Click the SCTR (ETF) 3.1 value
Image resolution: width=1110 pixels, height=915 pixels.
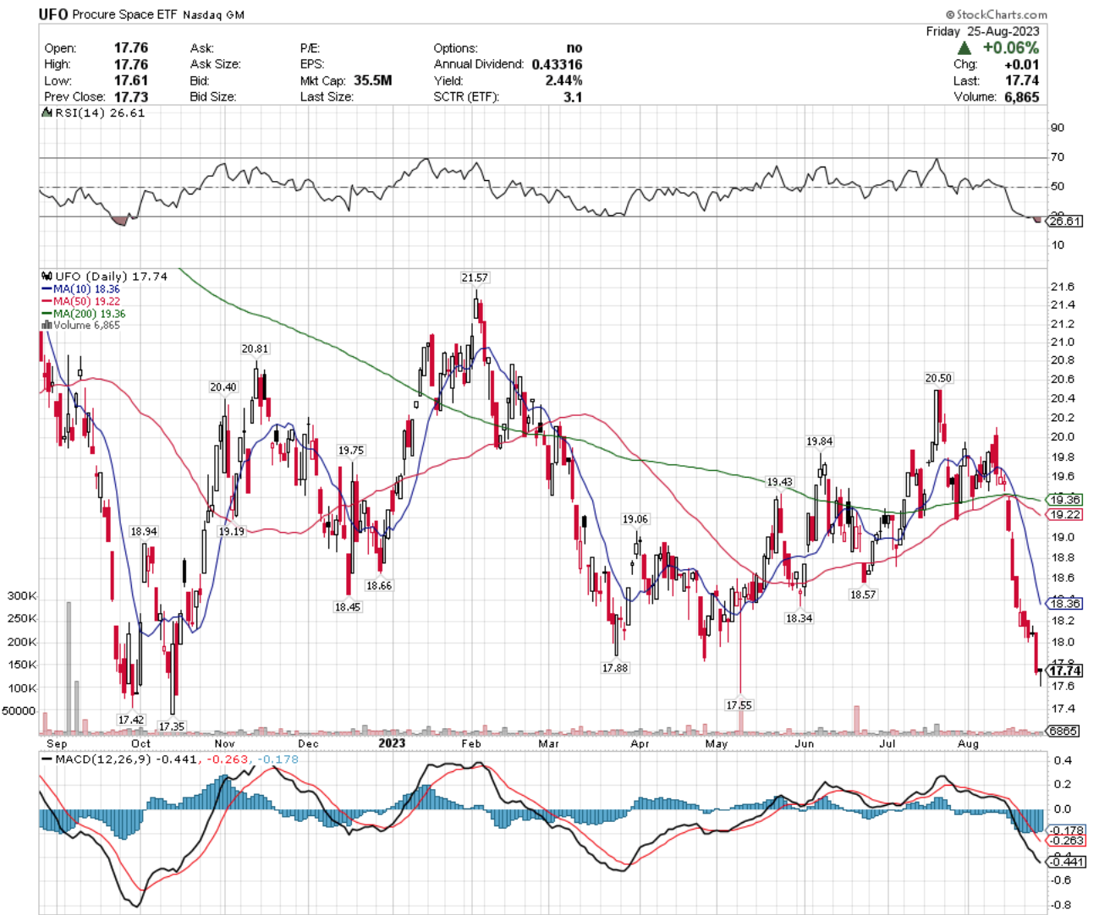(573, 96)
